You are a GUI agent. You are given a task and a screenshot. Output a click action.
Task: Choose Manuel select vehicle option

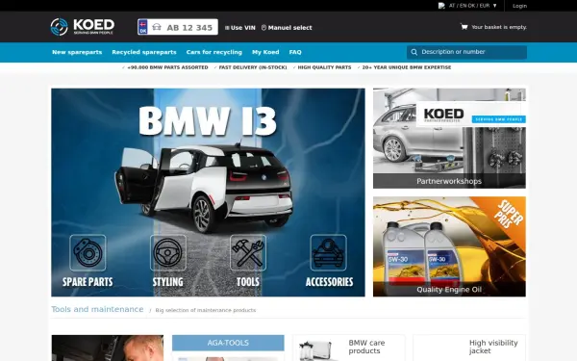coord(287,28)
